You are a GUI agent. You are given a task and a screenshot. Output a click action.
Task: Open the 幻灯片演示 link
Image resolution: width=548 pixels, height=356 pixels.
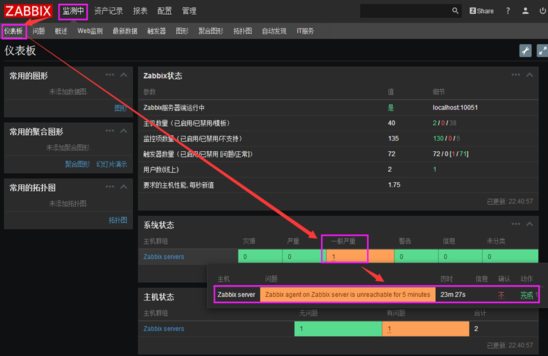point(112,164)
